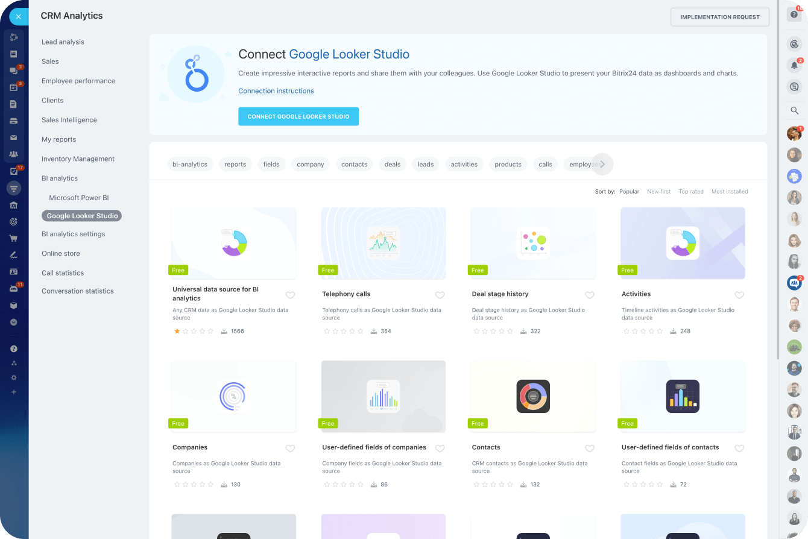The width and height of the screenshot is (808, 539).
Task: Open notifications bell icon
Action: 794,65
